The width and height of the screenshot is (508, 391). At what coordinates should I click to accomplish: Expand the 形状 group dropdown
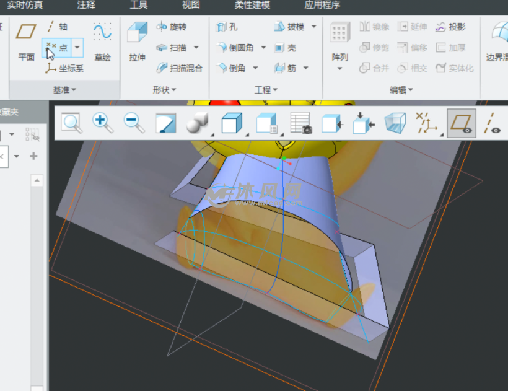[164, 90]
